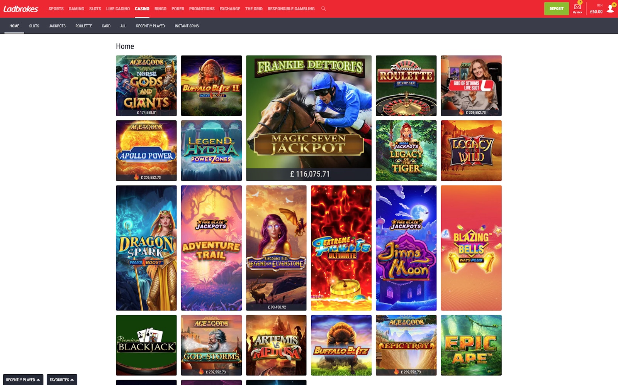Click the £60.00 balance display
This screenshot has height=385, width=618.
pyautogui.click(x=597, y=11)
